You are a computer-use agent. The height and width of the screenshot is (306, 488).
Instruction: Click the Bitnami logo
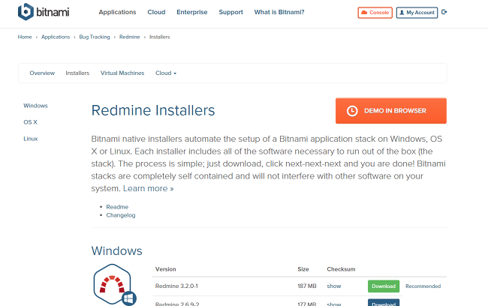click(x=44, y=12)
